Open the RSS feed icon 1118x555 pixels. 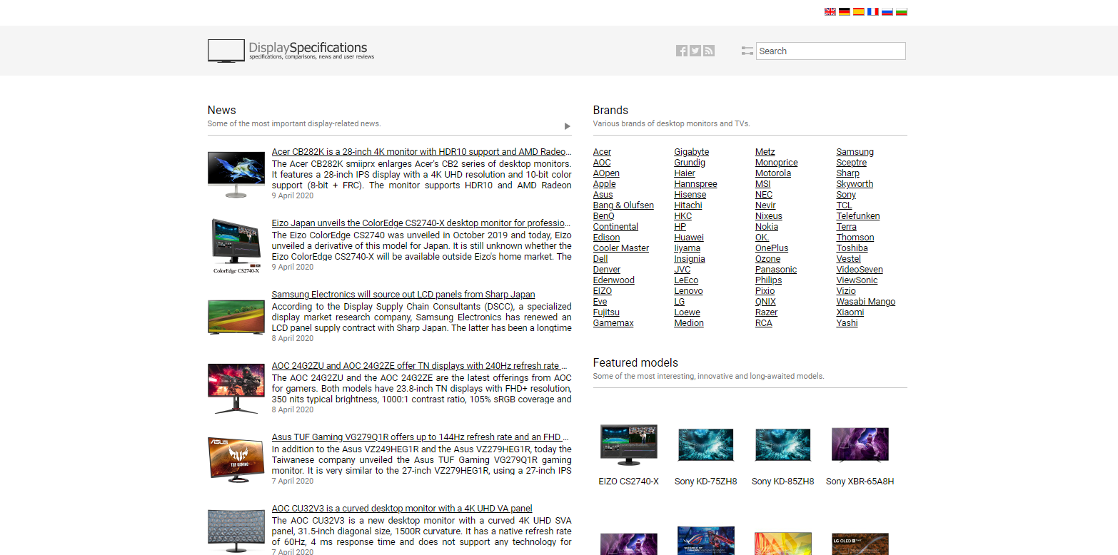709,51
